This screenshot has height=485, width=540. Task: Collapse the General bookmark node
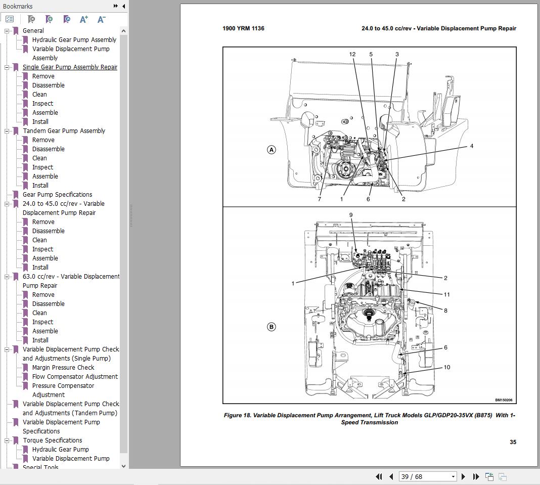coord(7,31)
